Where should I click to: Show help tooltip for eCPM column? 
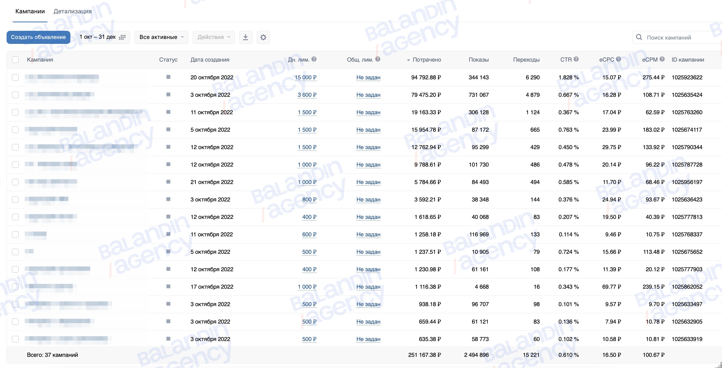(662, 59)
